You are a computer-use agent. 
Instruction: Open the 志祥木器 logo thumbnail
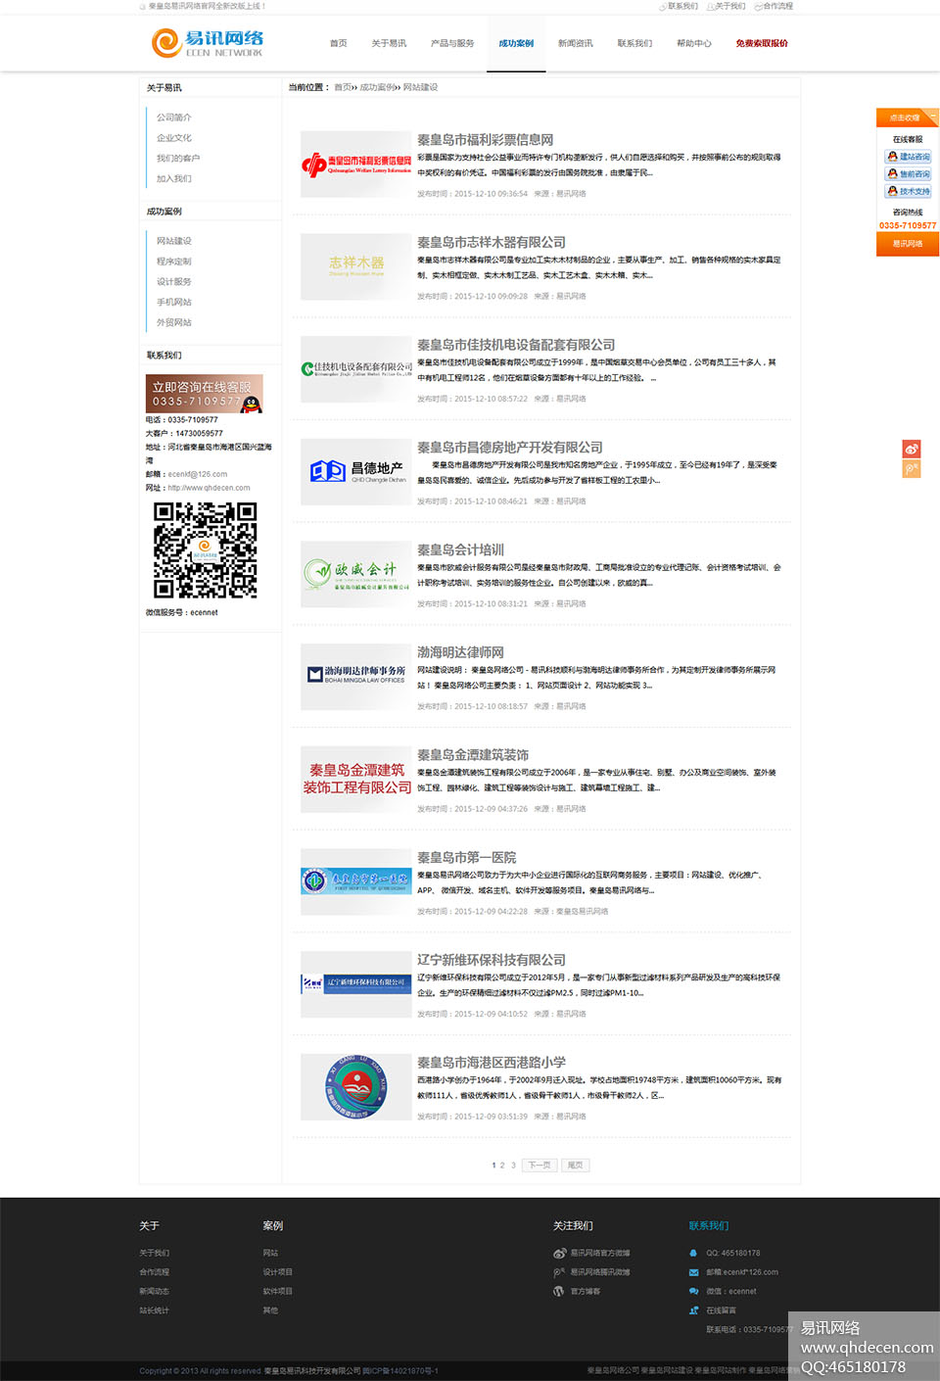(356, 266)
